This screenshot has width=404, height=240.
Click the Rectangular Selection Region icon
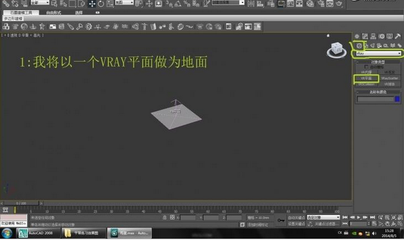72,3
